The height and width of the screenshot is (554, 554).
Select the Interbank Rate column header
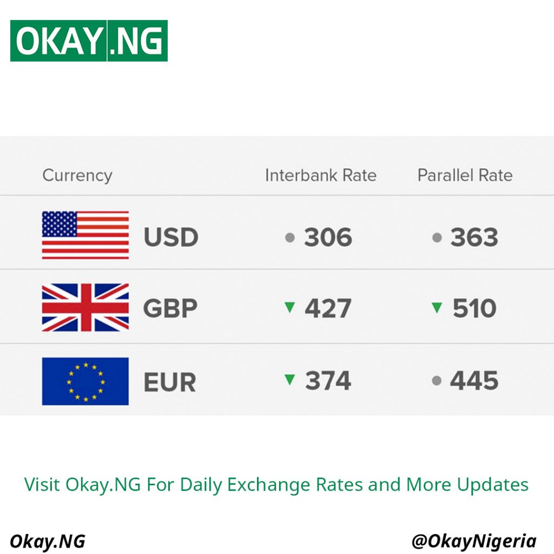[x=320, y=175]
